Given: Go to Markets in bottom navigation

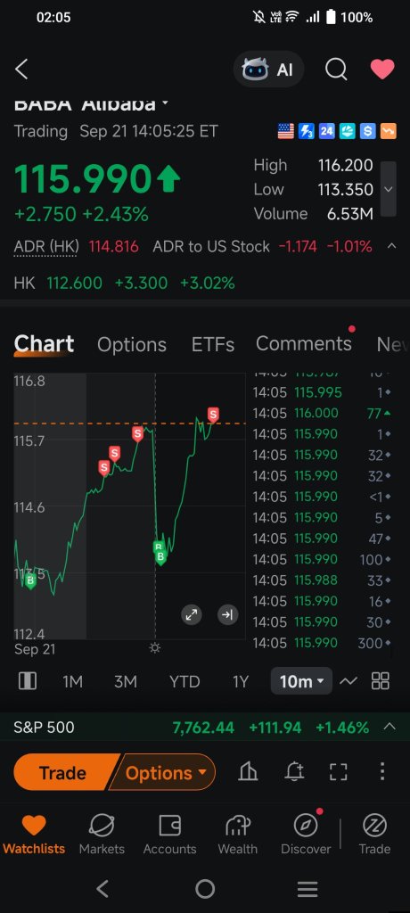Looking at the screenshot, I should 102,835.
